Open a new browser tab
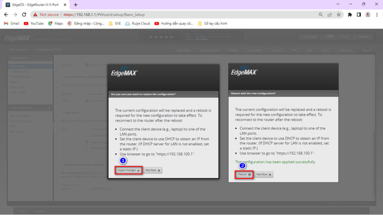The height and width of the screenshot is (215, 383). 76,4
